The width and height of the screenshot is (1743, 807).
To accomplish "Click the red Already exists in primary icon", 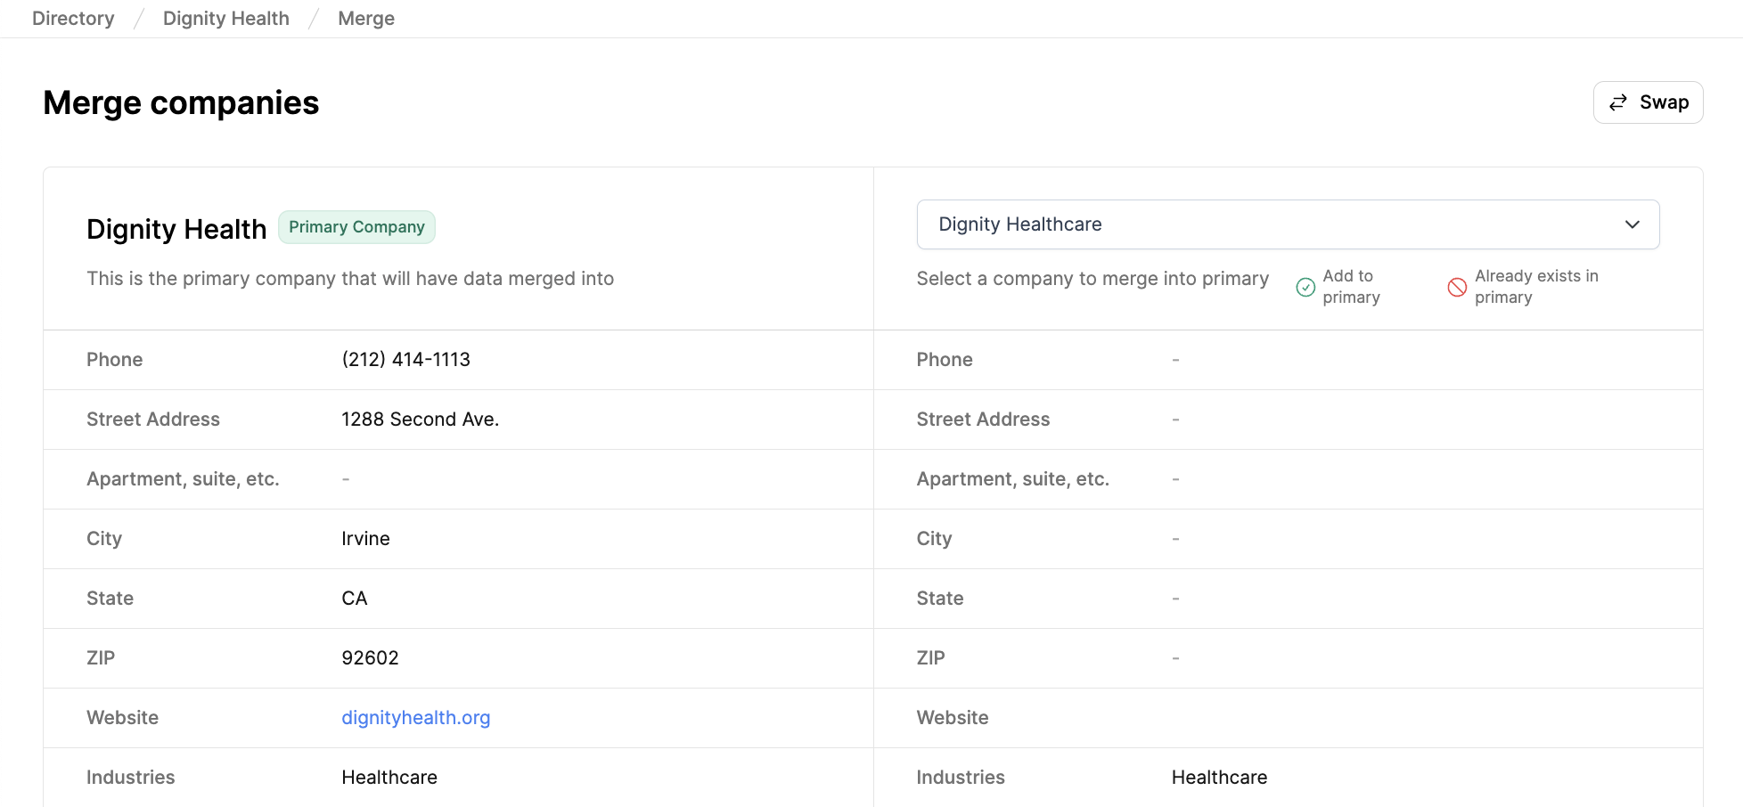I will 1457,287.
